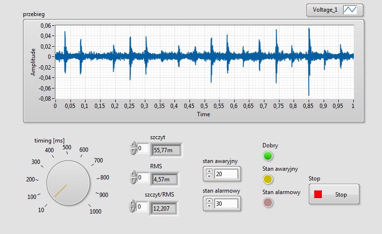Decrease the RMS array index
382x234 pixels.
click(133, 180)
